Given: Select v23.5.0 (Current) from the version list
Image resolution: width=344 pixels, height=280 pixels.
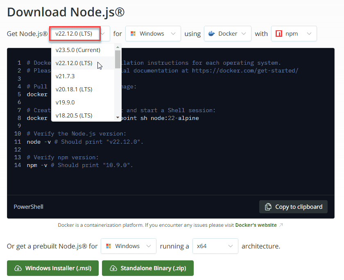Looking at the screenshot, I should coord(83,50).
